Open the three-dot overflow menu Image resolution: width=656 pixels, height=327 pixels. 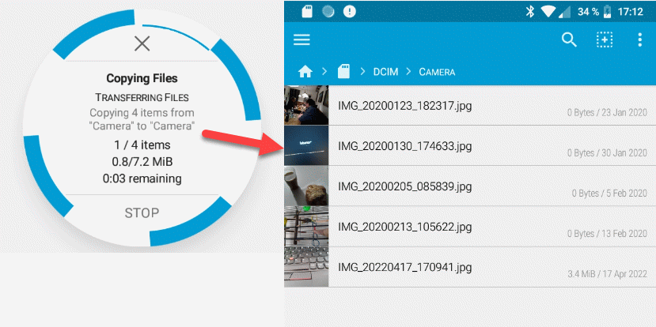click(639, 39)
